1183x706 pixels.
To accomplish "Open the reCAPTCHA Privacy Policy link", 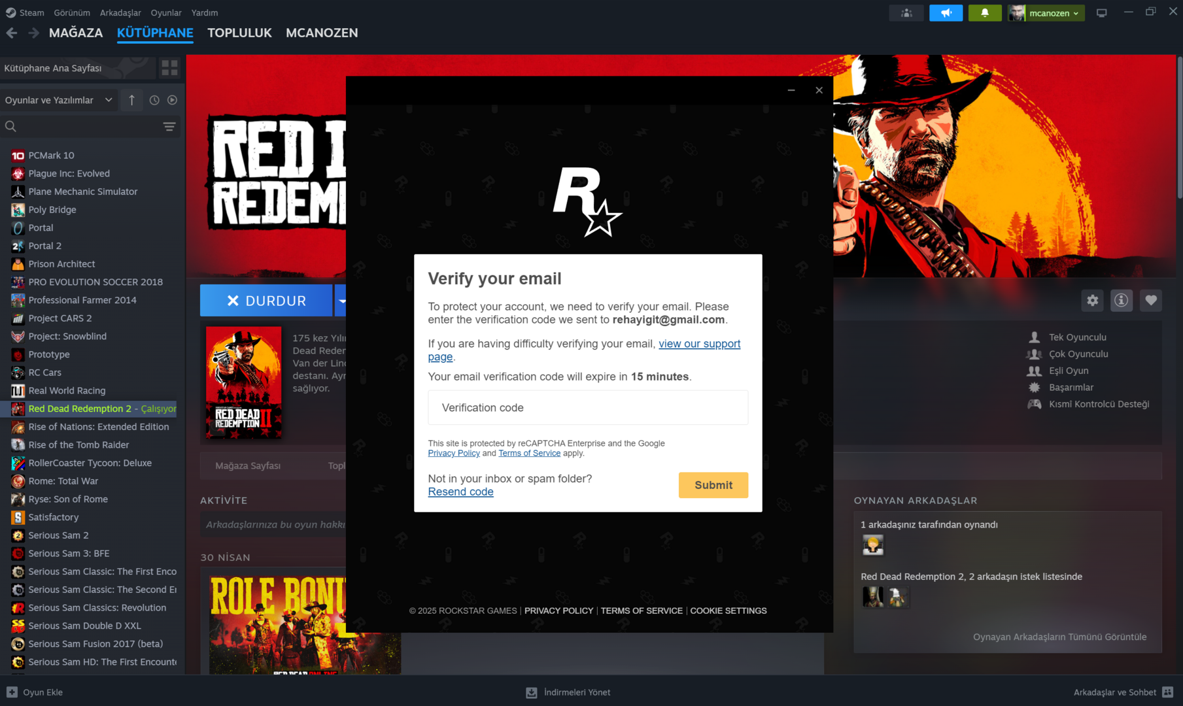I will click(454, 453).
